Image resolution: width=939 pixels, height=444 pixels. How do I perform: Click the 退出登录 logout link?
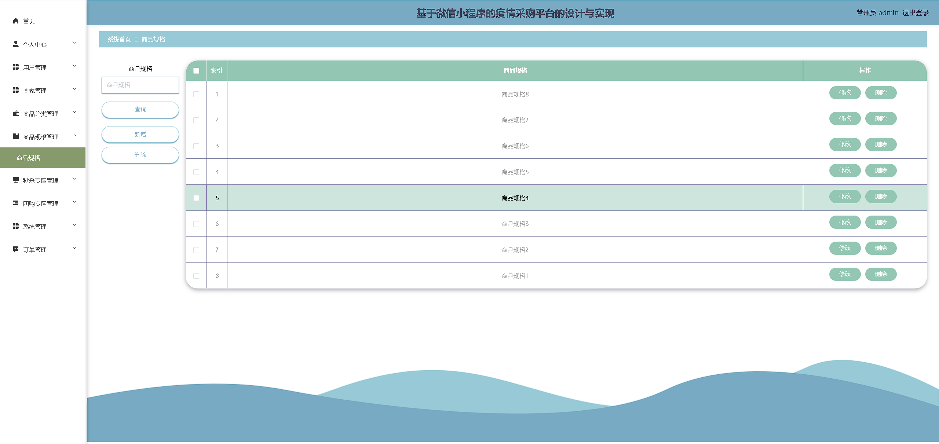pos(916,13)
